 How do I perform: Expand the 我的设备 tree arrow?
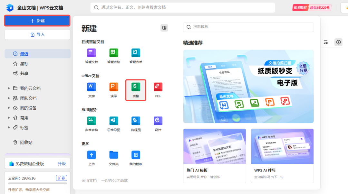pyautogui.click(x=9, y=108)
